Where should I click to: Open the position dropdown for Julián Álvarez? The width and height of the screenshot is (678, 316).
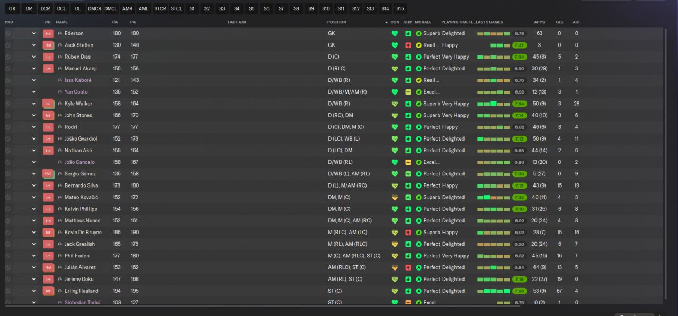click(34, 267)
